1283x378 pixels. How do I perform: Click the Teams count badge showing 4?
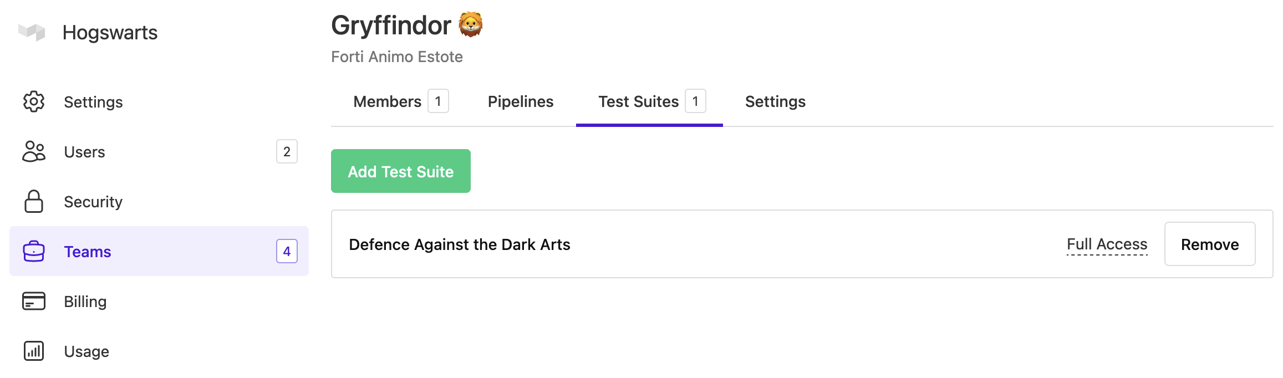(x=287, y=252)
